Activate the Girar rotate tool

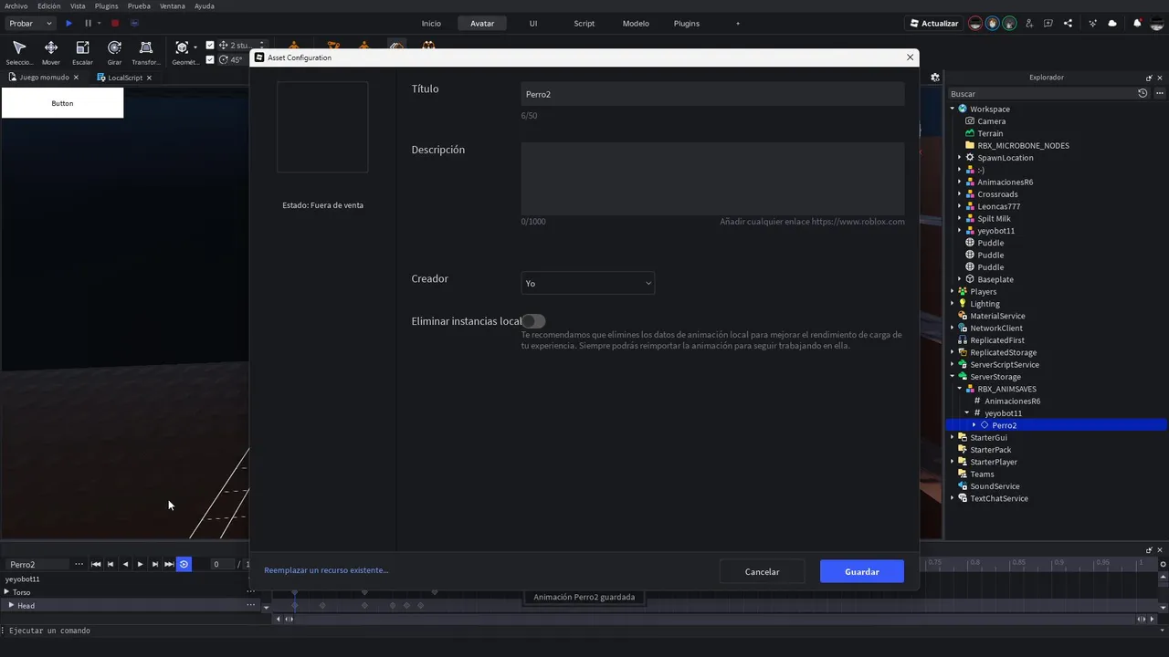[x=114, y=52]
